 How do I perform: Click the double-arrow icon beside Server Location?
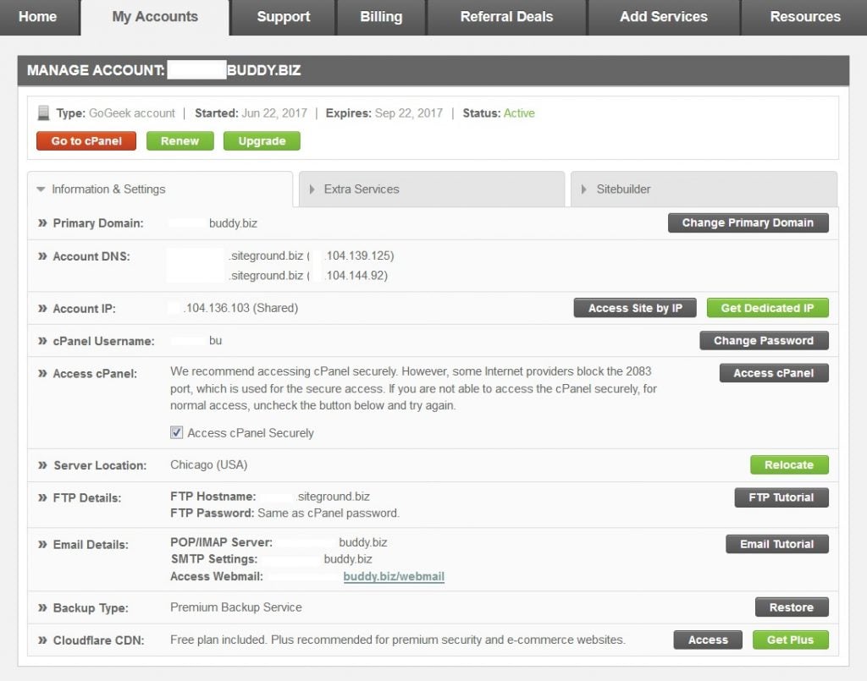[x=42, y=465]
